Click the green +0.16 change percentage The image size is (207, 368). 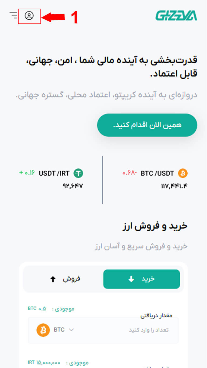point(27,173)
